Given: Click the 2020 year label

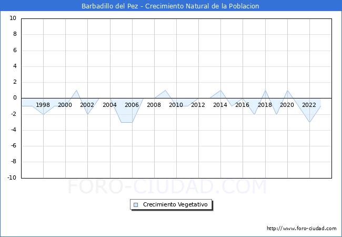Looking at the screenshot, I should (287, 105).
